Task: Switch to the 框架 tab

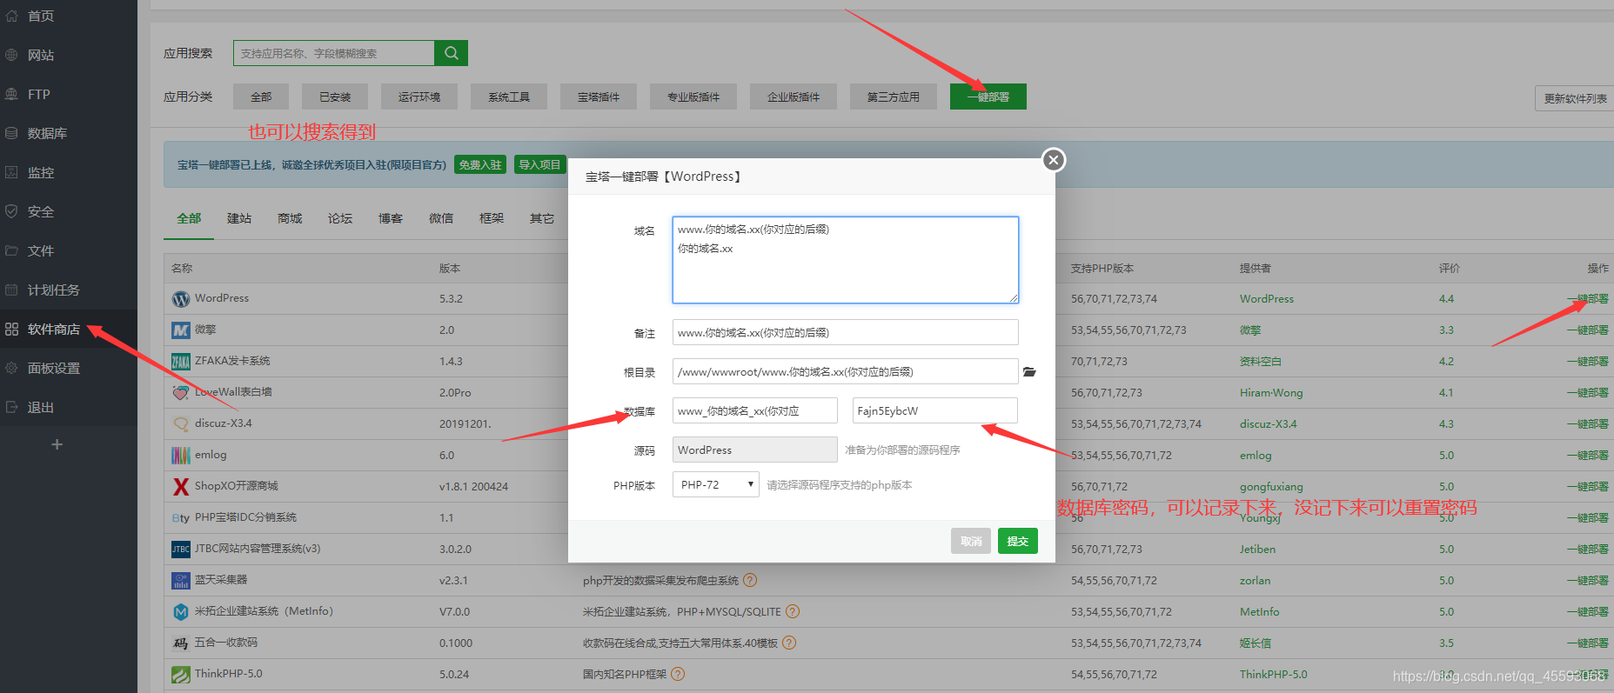Action: pos(492,218)
